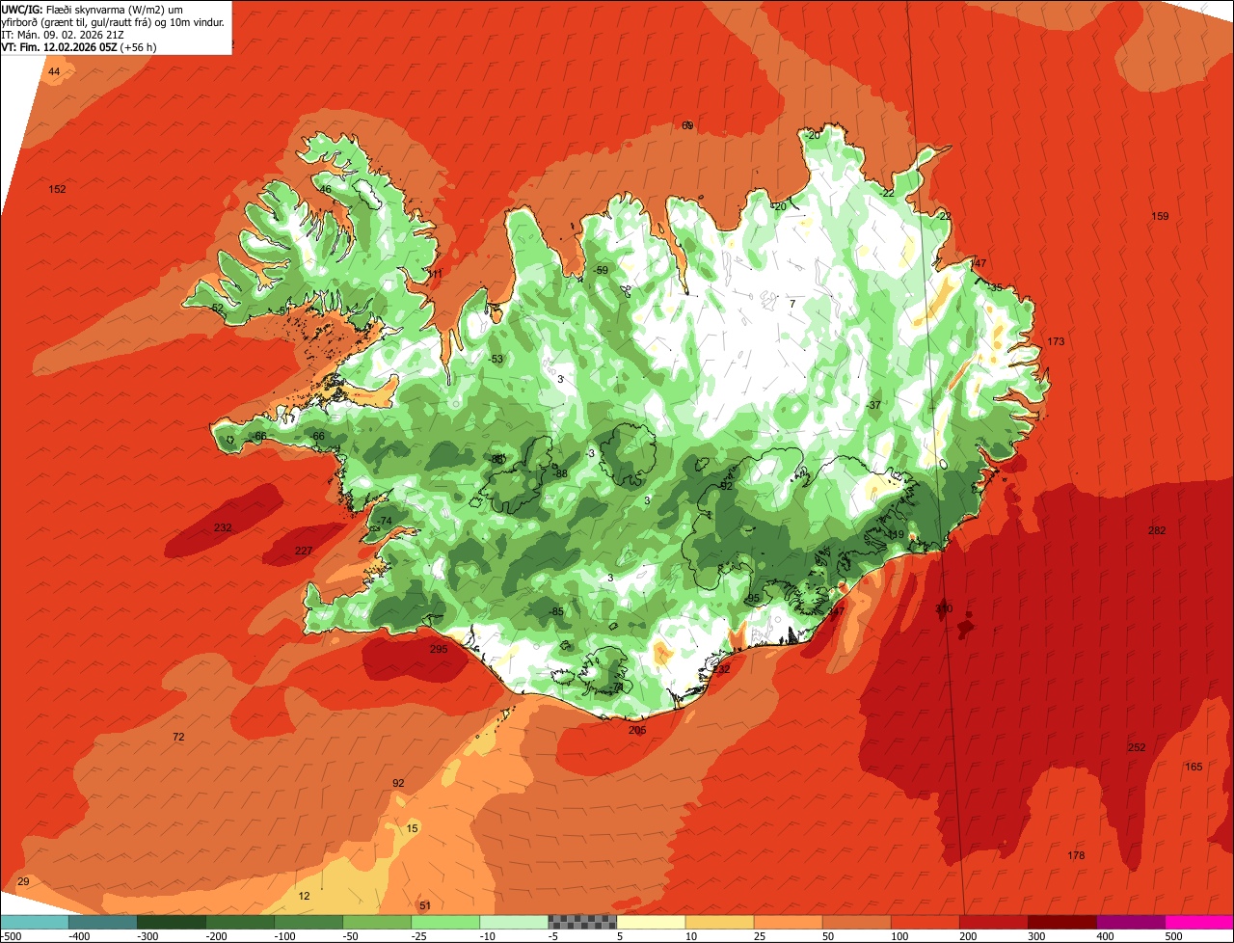Click the map value 12 in the yellow area
The image size is (1234, 943).
305,896
